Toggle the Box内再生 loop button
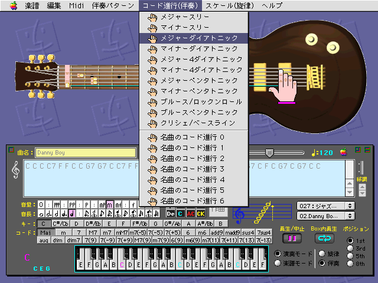The image size is (378, 283). click(x=324, y=238)
